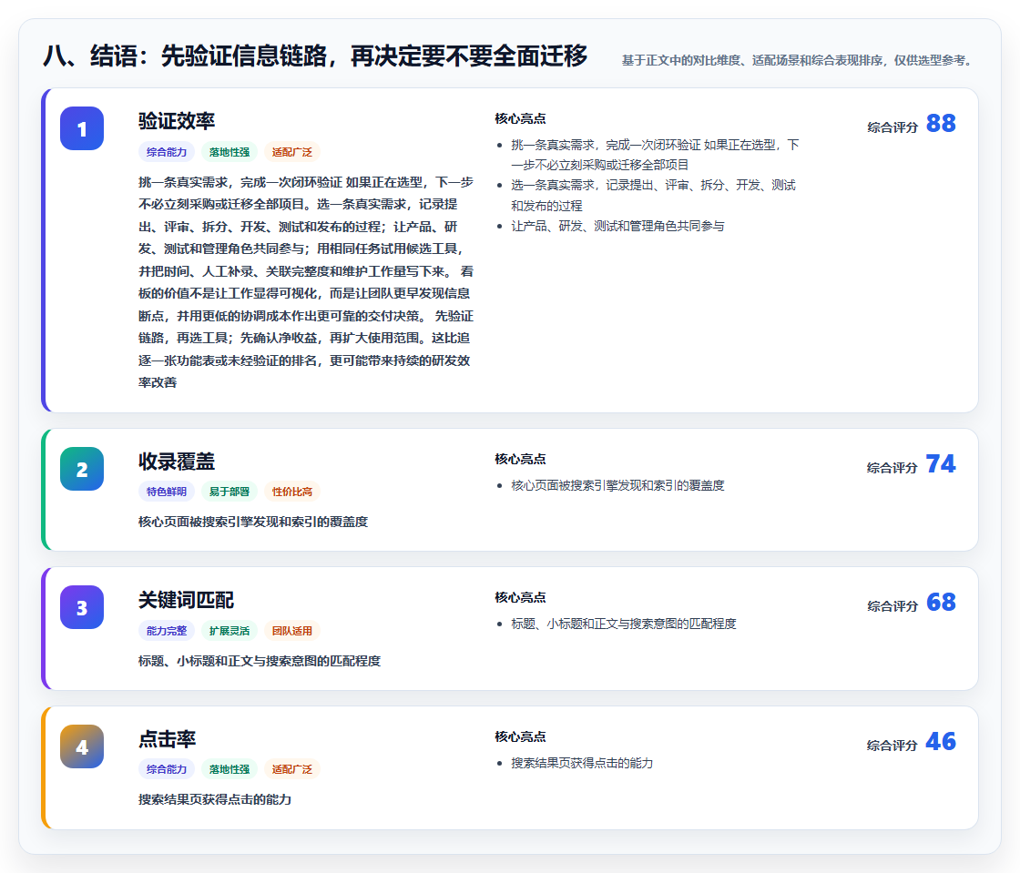Screen dimensions: 1020x873
Task: Click the score 74 value
Action: 941,463
